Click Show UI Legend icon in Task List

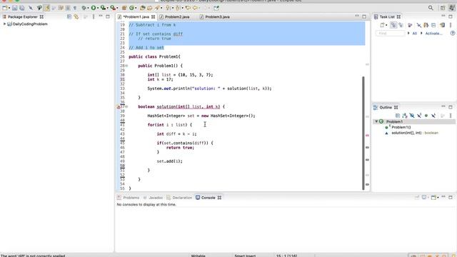[453, 34]
